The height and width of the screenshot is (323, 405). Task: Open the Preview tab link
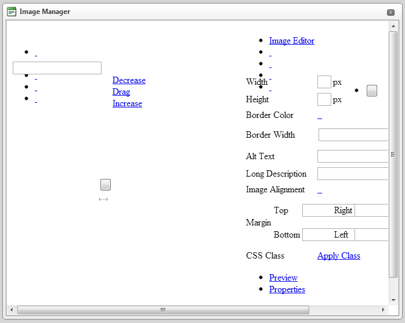click(x=283, y=278)
